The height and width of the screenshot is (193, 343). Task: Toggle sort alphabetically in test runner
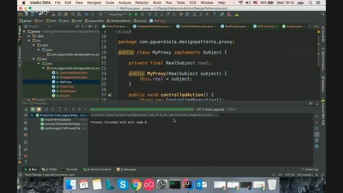point(46,109)
